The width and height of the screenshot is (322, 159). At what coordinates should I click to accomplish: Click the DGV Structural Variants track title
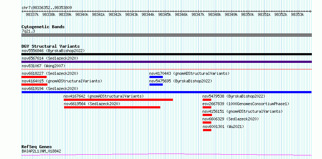(51, 46)
